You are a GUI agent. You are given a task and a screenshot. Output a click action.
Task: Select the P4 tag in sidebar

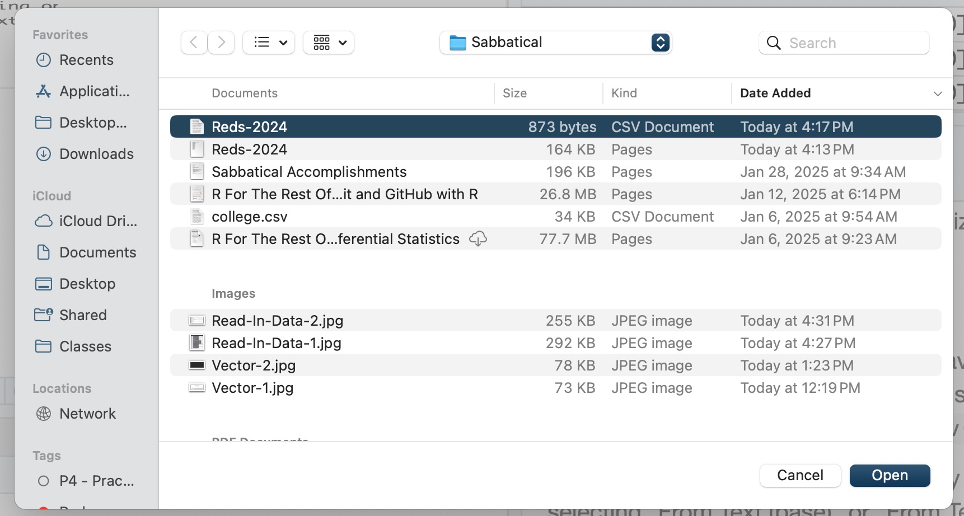click(x=96, y=481)
